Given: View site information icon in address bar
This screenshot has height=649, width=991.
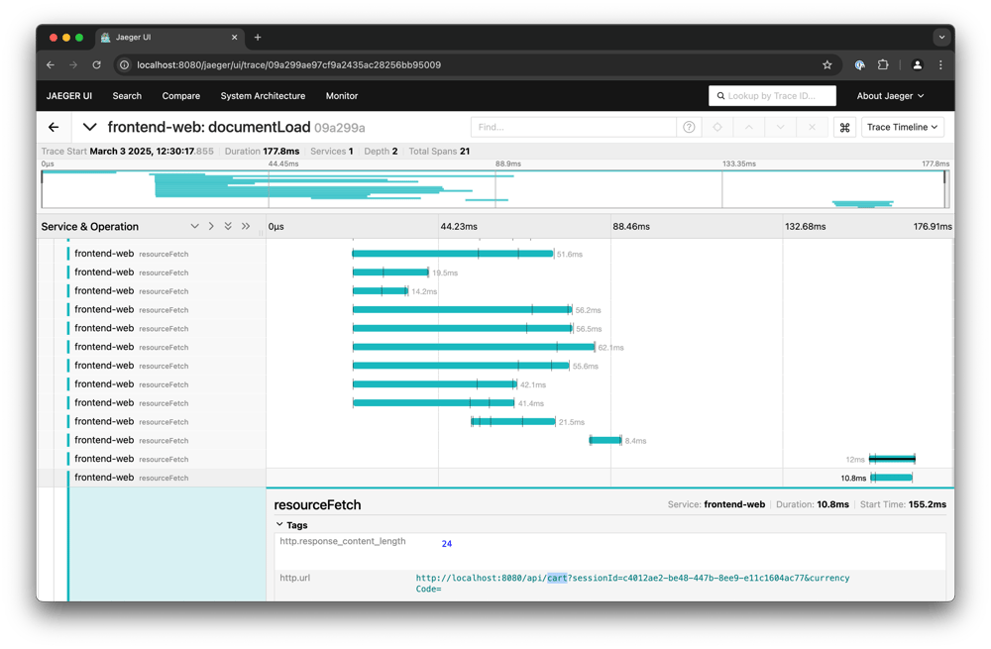Looking at the screenshot, I should click(125, 64).
